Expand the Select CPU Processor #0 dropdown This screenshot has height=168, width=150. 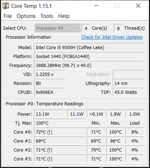tap(58, 28)
